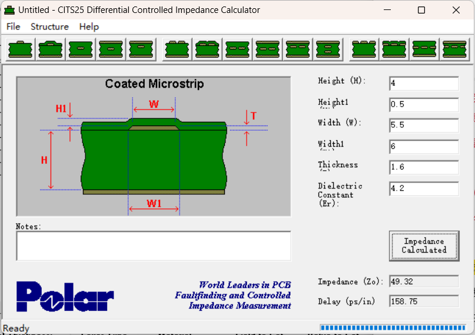Image resolution: width=475 pixels, height=335 pixels.
Task: Click the Width (W) input field
Action: [424, 125]
